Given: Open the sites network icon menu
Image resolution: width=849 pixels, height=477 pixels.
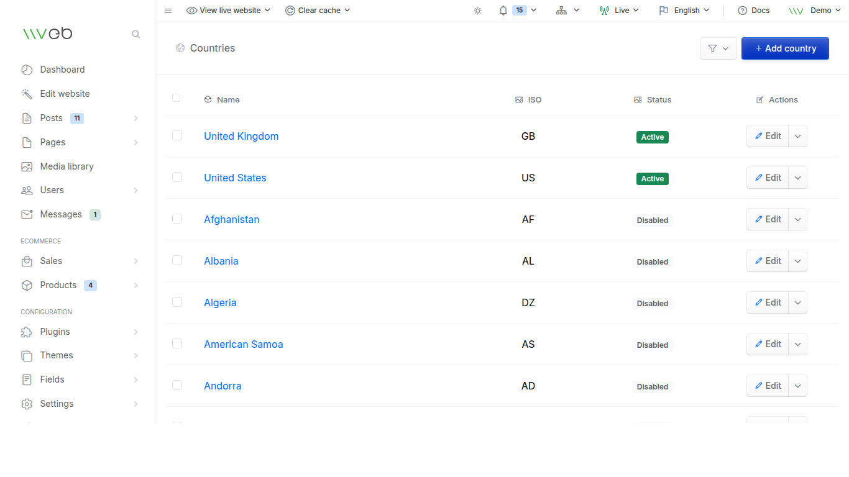Looking at the screenshot, I should click(x=562, y=11).
